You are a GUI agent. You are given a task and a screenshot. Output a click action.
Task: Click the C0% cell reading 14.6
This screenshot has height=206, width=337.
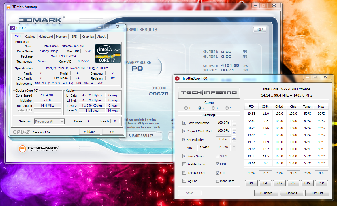pyautogui.click(x=266, y=128)
